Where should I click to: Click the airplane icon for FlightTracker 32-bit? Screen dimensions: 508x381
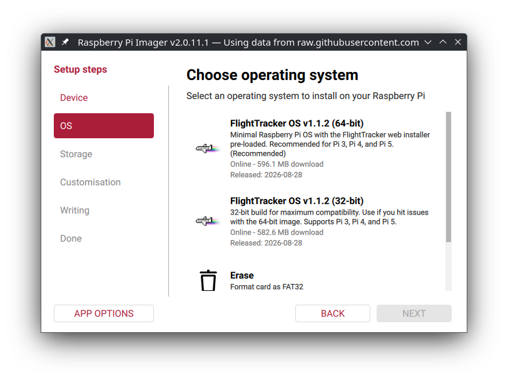(x=208, y=221)
